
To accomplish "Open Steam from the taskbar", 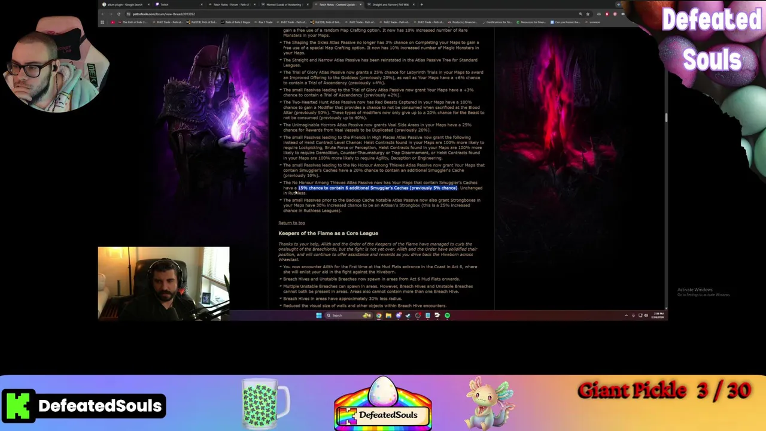I will coord(408,315).
